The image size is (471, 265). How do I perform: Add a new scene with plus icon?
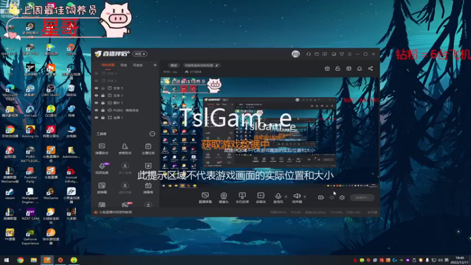coord(155,65)
